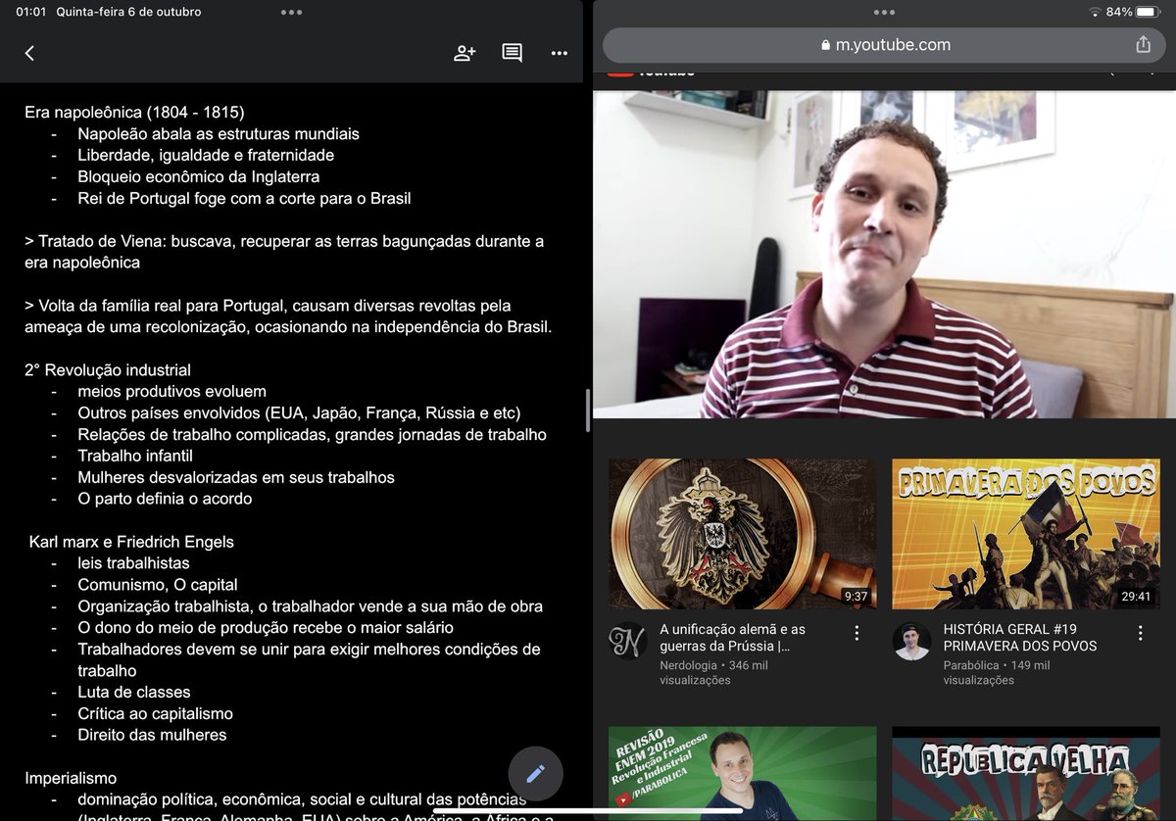Tap the multitasking dots above Docs
Image resolution: width=1176 pixels, height=821 pixels.
[291, 12]
